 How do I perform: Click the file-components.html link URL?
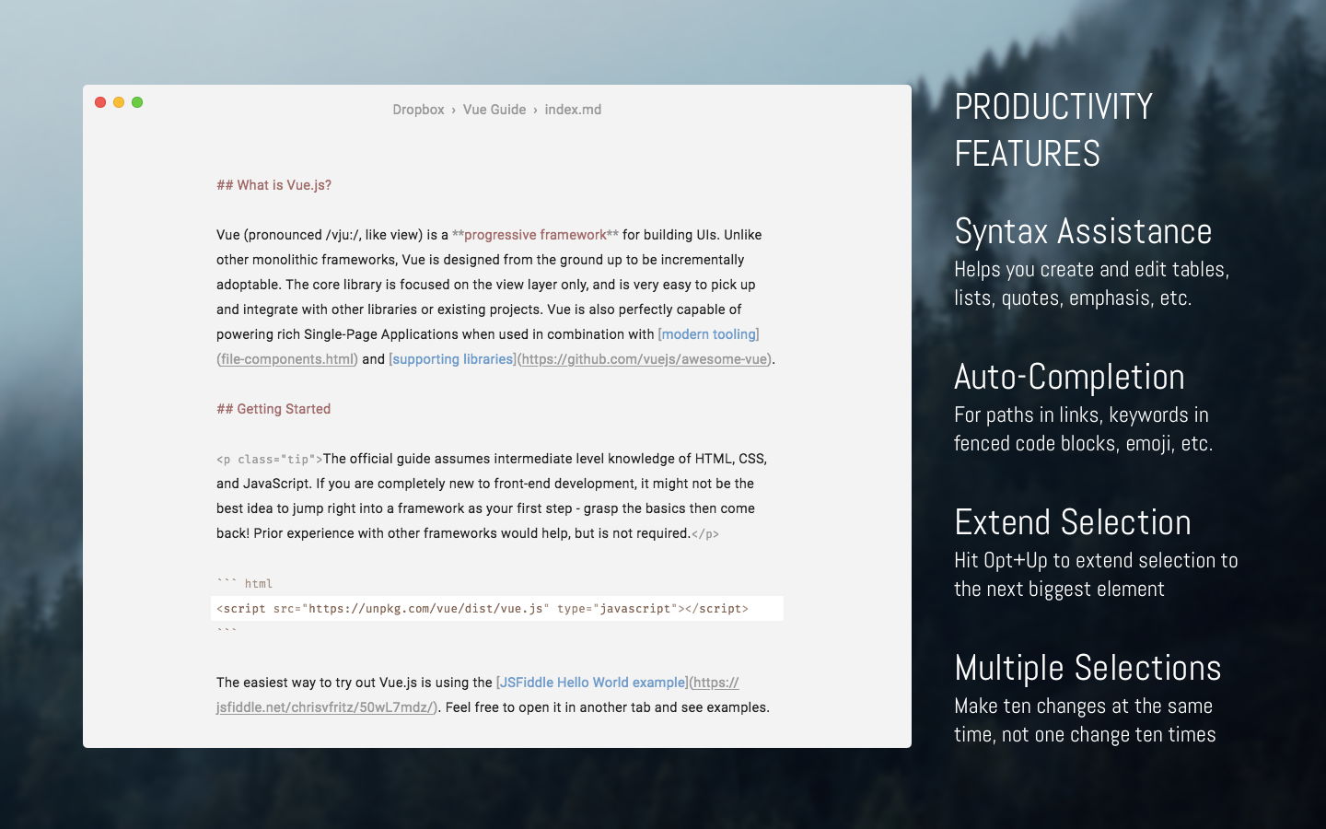click(x=287, y=359)
